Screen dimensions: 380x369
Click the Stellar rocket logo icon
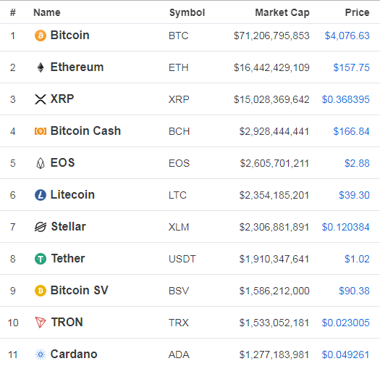coord(41,227)
